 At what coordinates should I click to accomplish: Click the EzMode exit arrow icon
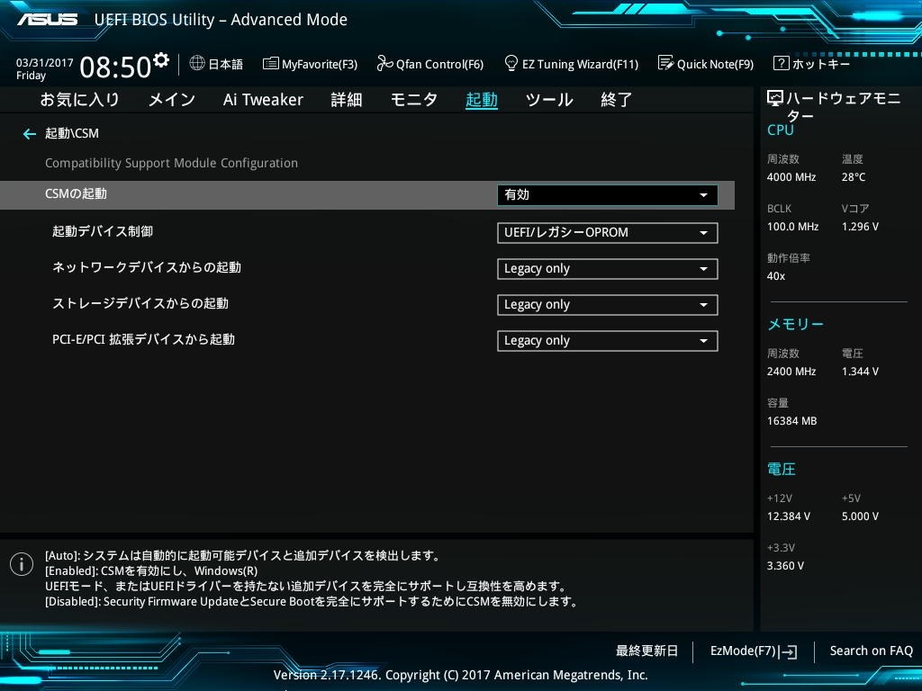[789, 651]
